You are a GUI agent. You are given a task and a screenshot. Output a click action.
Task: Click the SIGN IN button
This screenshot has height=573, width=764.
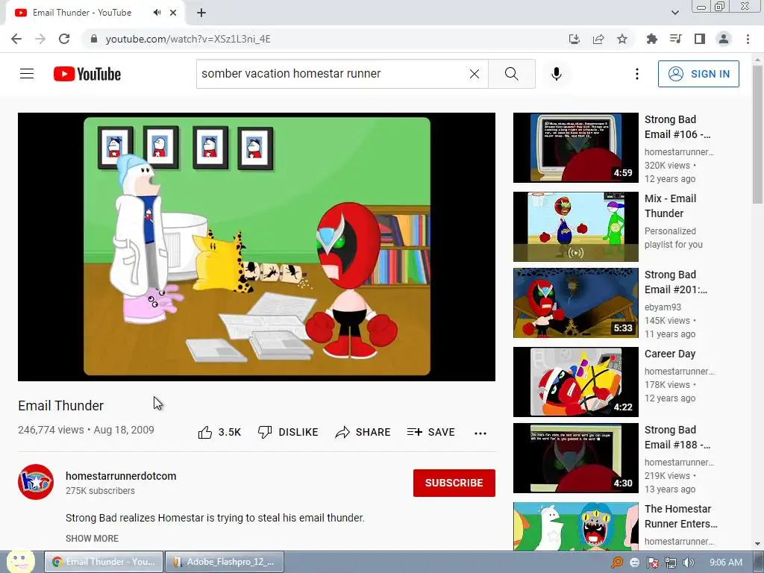pyautogui.click(x=698, y=74)
